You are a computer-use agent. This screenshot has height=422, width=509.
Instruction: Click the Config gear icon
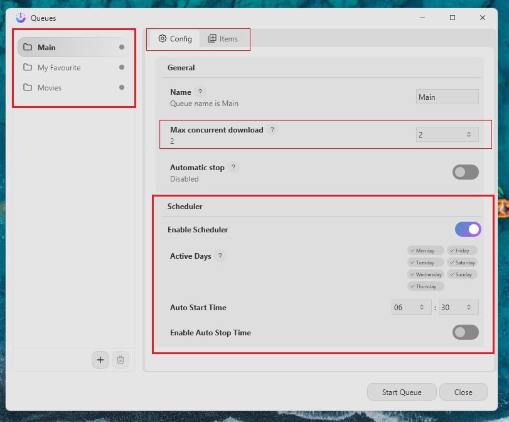point(163,38)
